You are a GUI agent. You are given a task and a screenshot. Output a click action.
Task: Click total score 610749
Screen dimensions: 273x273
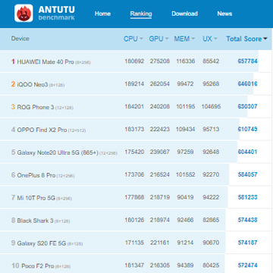click(247, 129)
